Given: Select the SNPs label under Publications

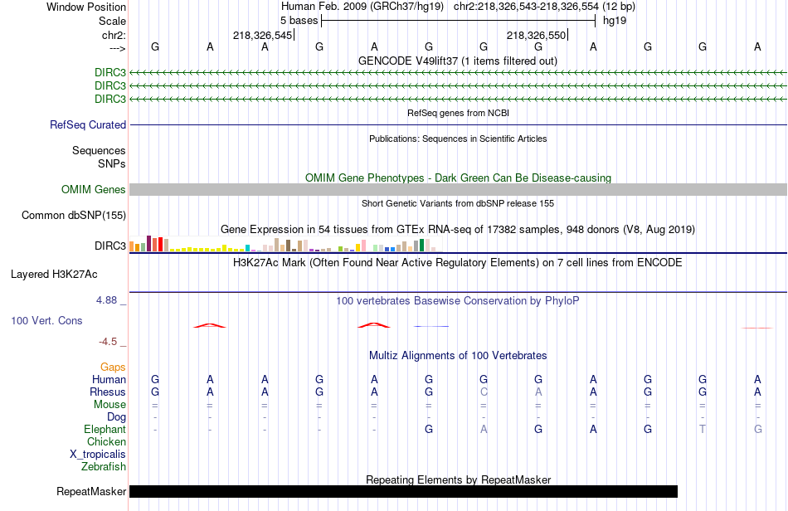Looking at the screenshot, I should 112,163.
